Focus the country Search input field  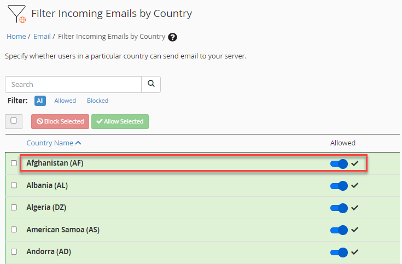tap(73, 84)
